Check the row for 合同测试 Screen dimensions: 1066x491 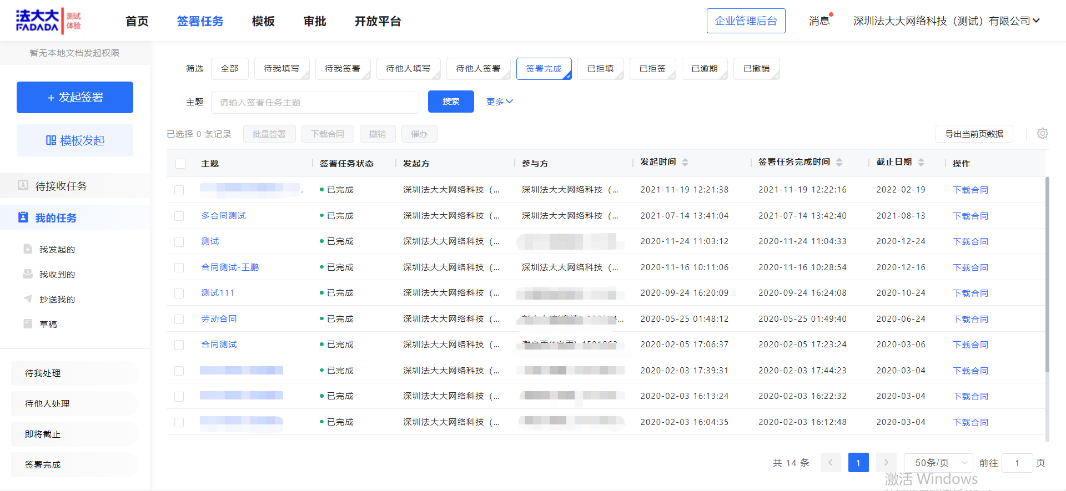pos(179,345)
